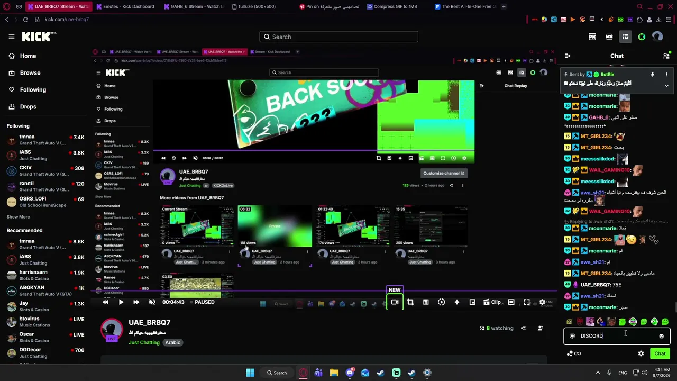The width and height of the screenshot is (677, 381).
Task: Open File Explorer from taskbar
Action: [x=334, y=373]
